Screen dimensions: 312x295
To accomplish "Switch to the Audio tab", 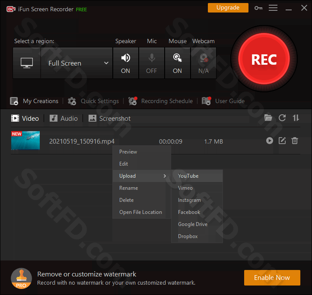I will coord(64,119).
